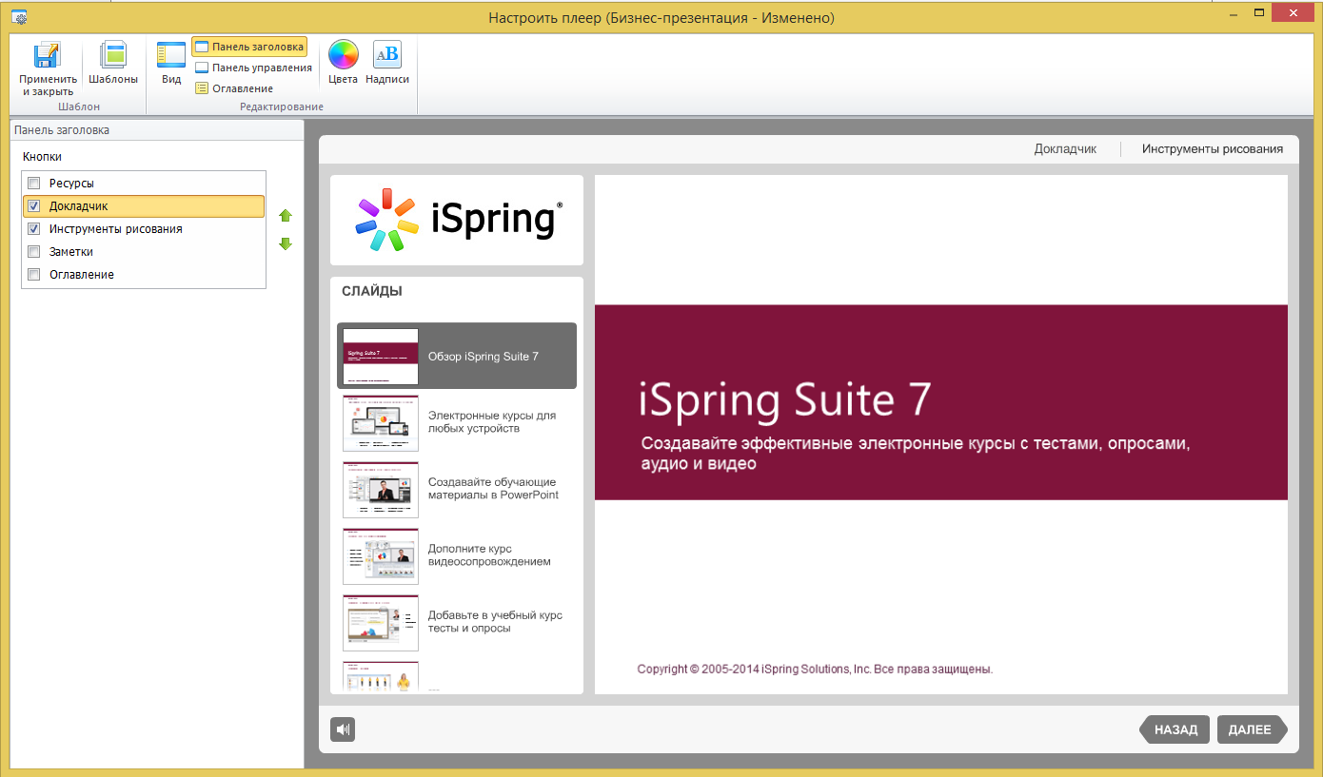Open the Цвета color wheel icon

click(343, 55)
